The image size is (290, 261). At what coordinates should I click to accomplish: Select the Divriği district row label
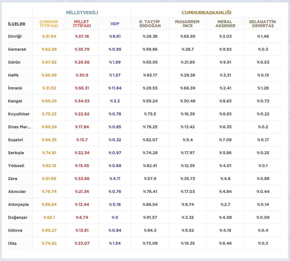point(15,36)
